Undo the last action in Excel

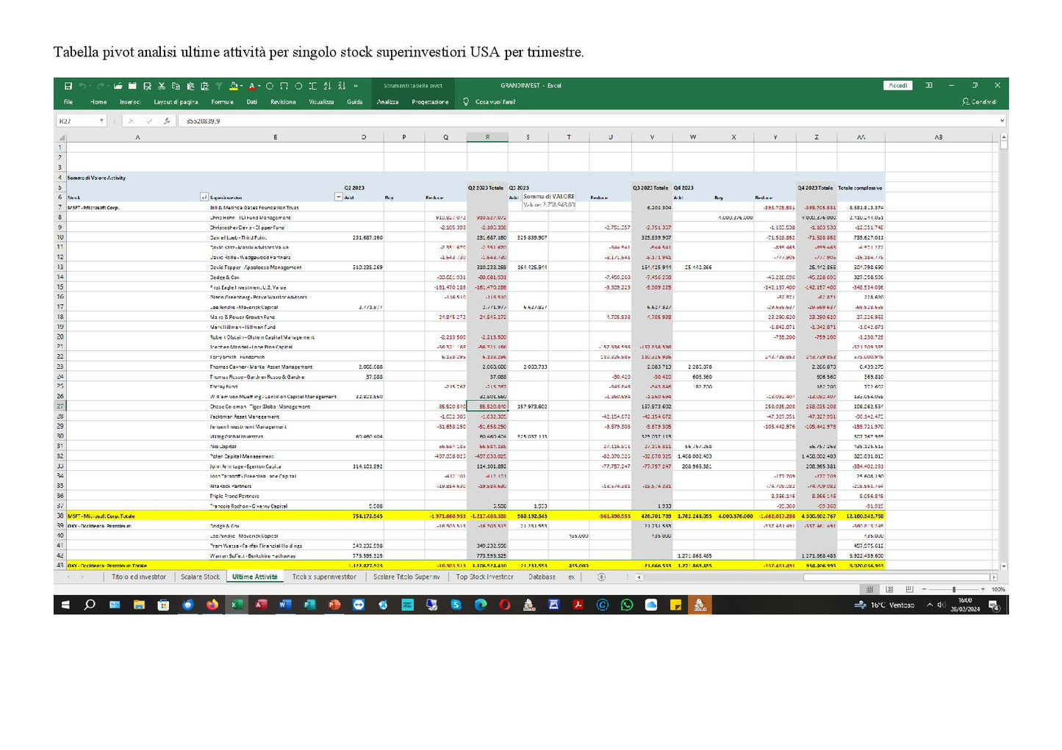coord(82,86)
